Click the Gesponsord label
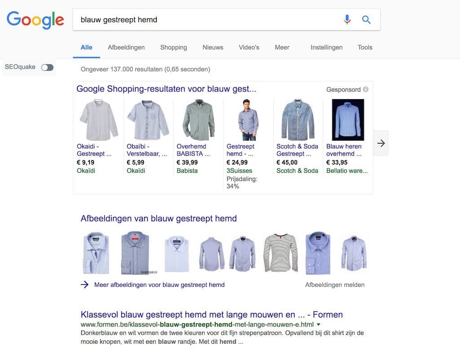460x353 pixels. 343,90
